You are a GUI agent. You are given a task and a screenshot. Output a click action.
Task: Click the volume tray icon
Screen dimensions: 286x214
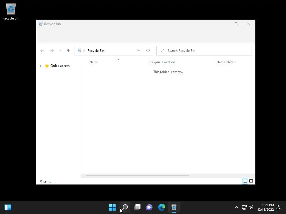251,207
